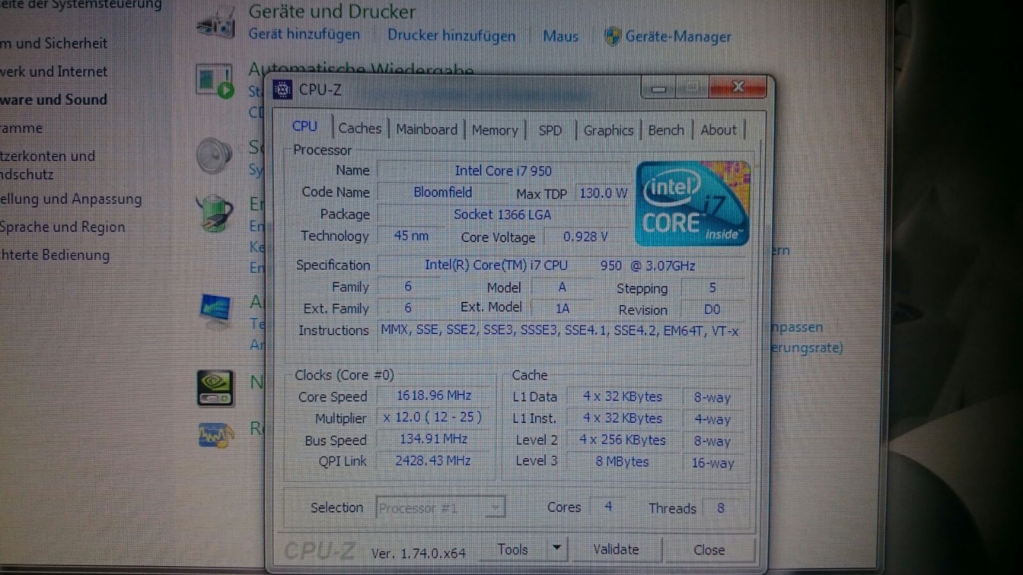
Task: Select 'verk und Internet' in sidebar
Action: pos(54,72)
